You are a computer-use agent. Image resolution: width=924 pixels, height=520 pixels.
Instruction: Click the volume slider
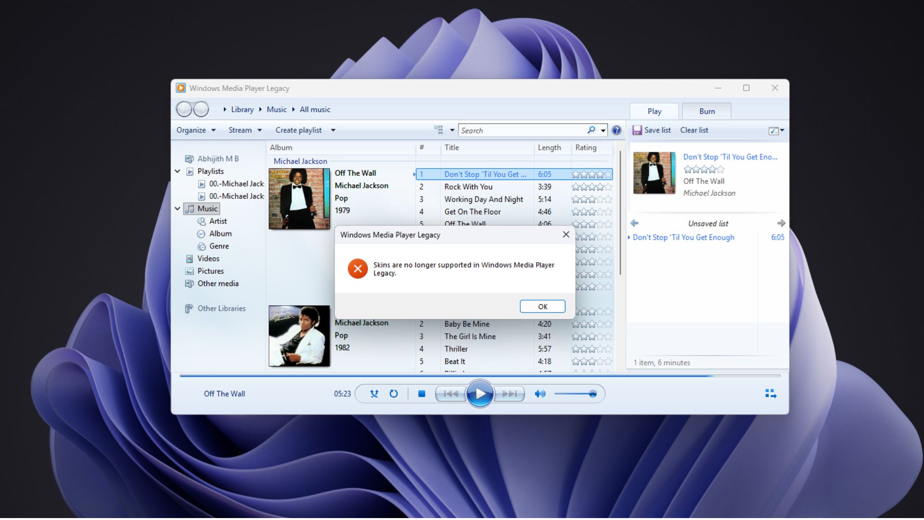(x=576, y=394)
